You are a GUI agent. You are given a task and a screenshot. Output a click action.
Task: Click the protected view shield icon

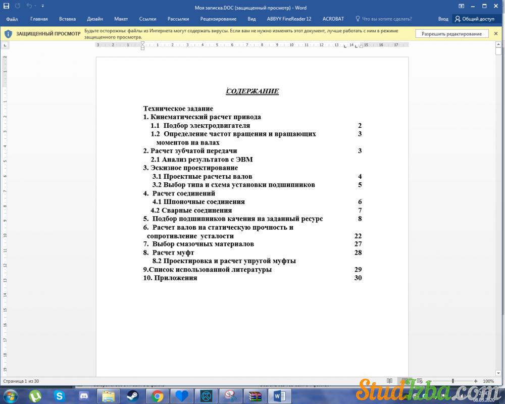(9, 34)
